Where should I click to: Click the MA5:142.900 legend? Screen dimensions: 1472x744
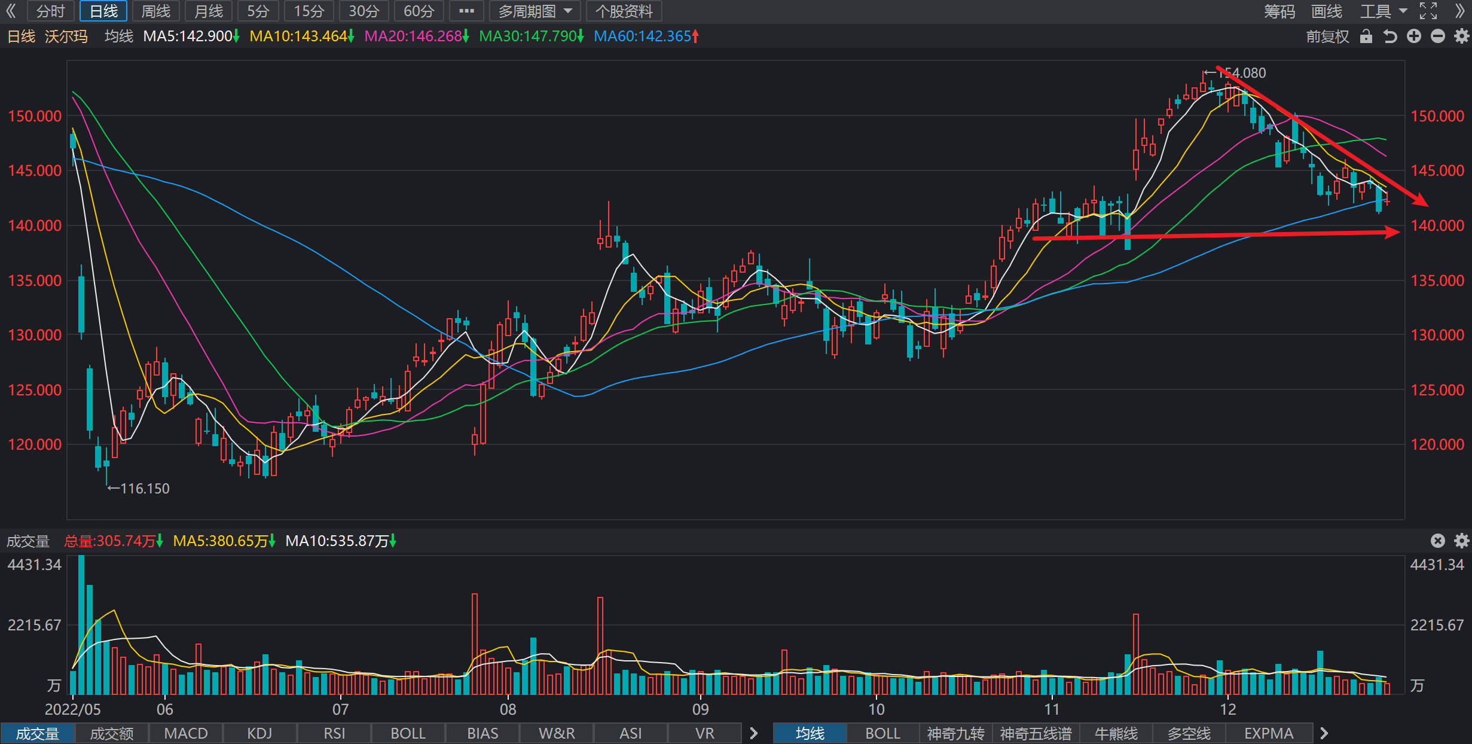[191, 36]
